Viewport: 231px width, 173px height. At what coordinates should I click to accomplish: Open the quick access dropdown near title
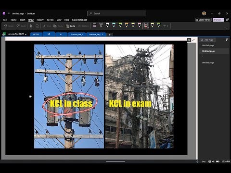coord(9,13)
